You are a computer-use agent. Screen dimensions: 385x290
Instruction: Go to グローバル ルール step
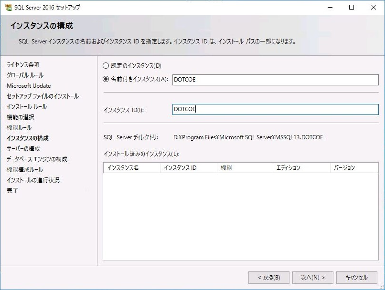point(25,75)
